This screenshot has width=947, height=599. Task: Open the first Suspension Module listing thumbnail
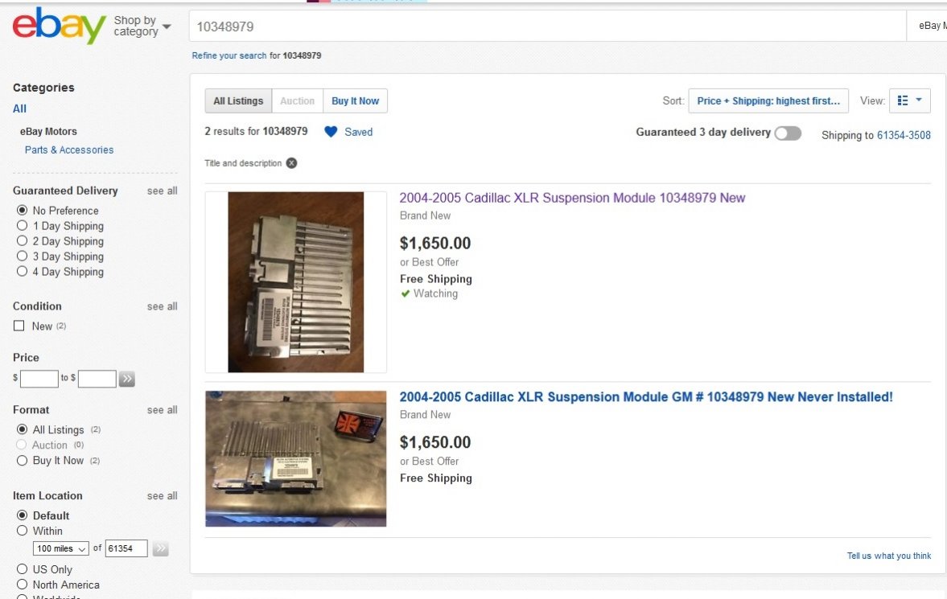pos(295,282)
